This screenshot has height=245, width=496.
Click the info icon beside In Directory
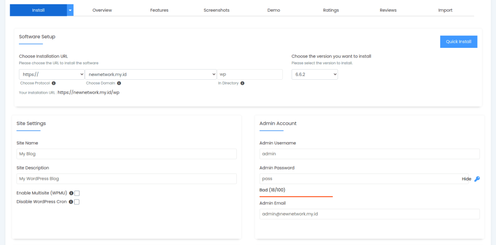coord(242,83)
